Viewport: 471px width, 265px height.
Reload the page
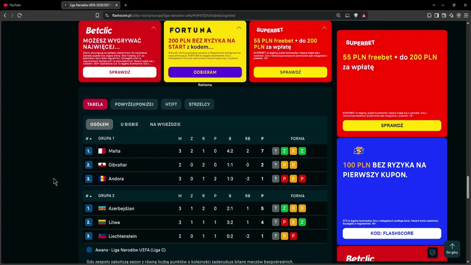(x=20, y=15)
